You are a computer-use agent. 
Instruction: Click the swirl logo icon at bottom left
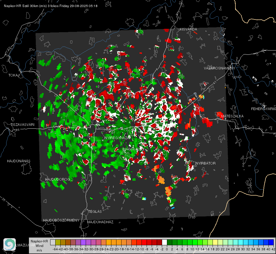(10, 244)
